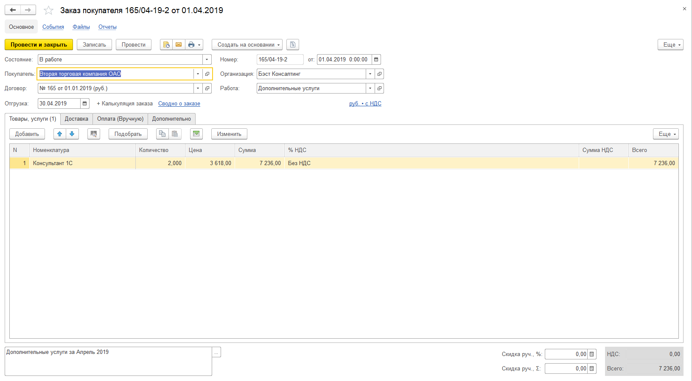Open the руб. • с НДС price settings link
692x381 pixels.
pyautogui.click(x=365, y=104)
